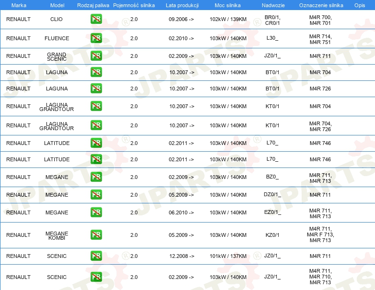Click the Opis column header

coord(360,5)
